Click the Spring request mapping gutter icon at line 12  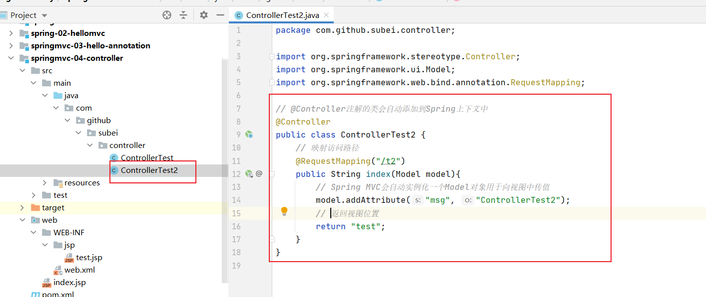[249, 174]
